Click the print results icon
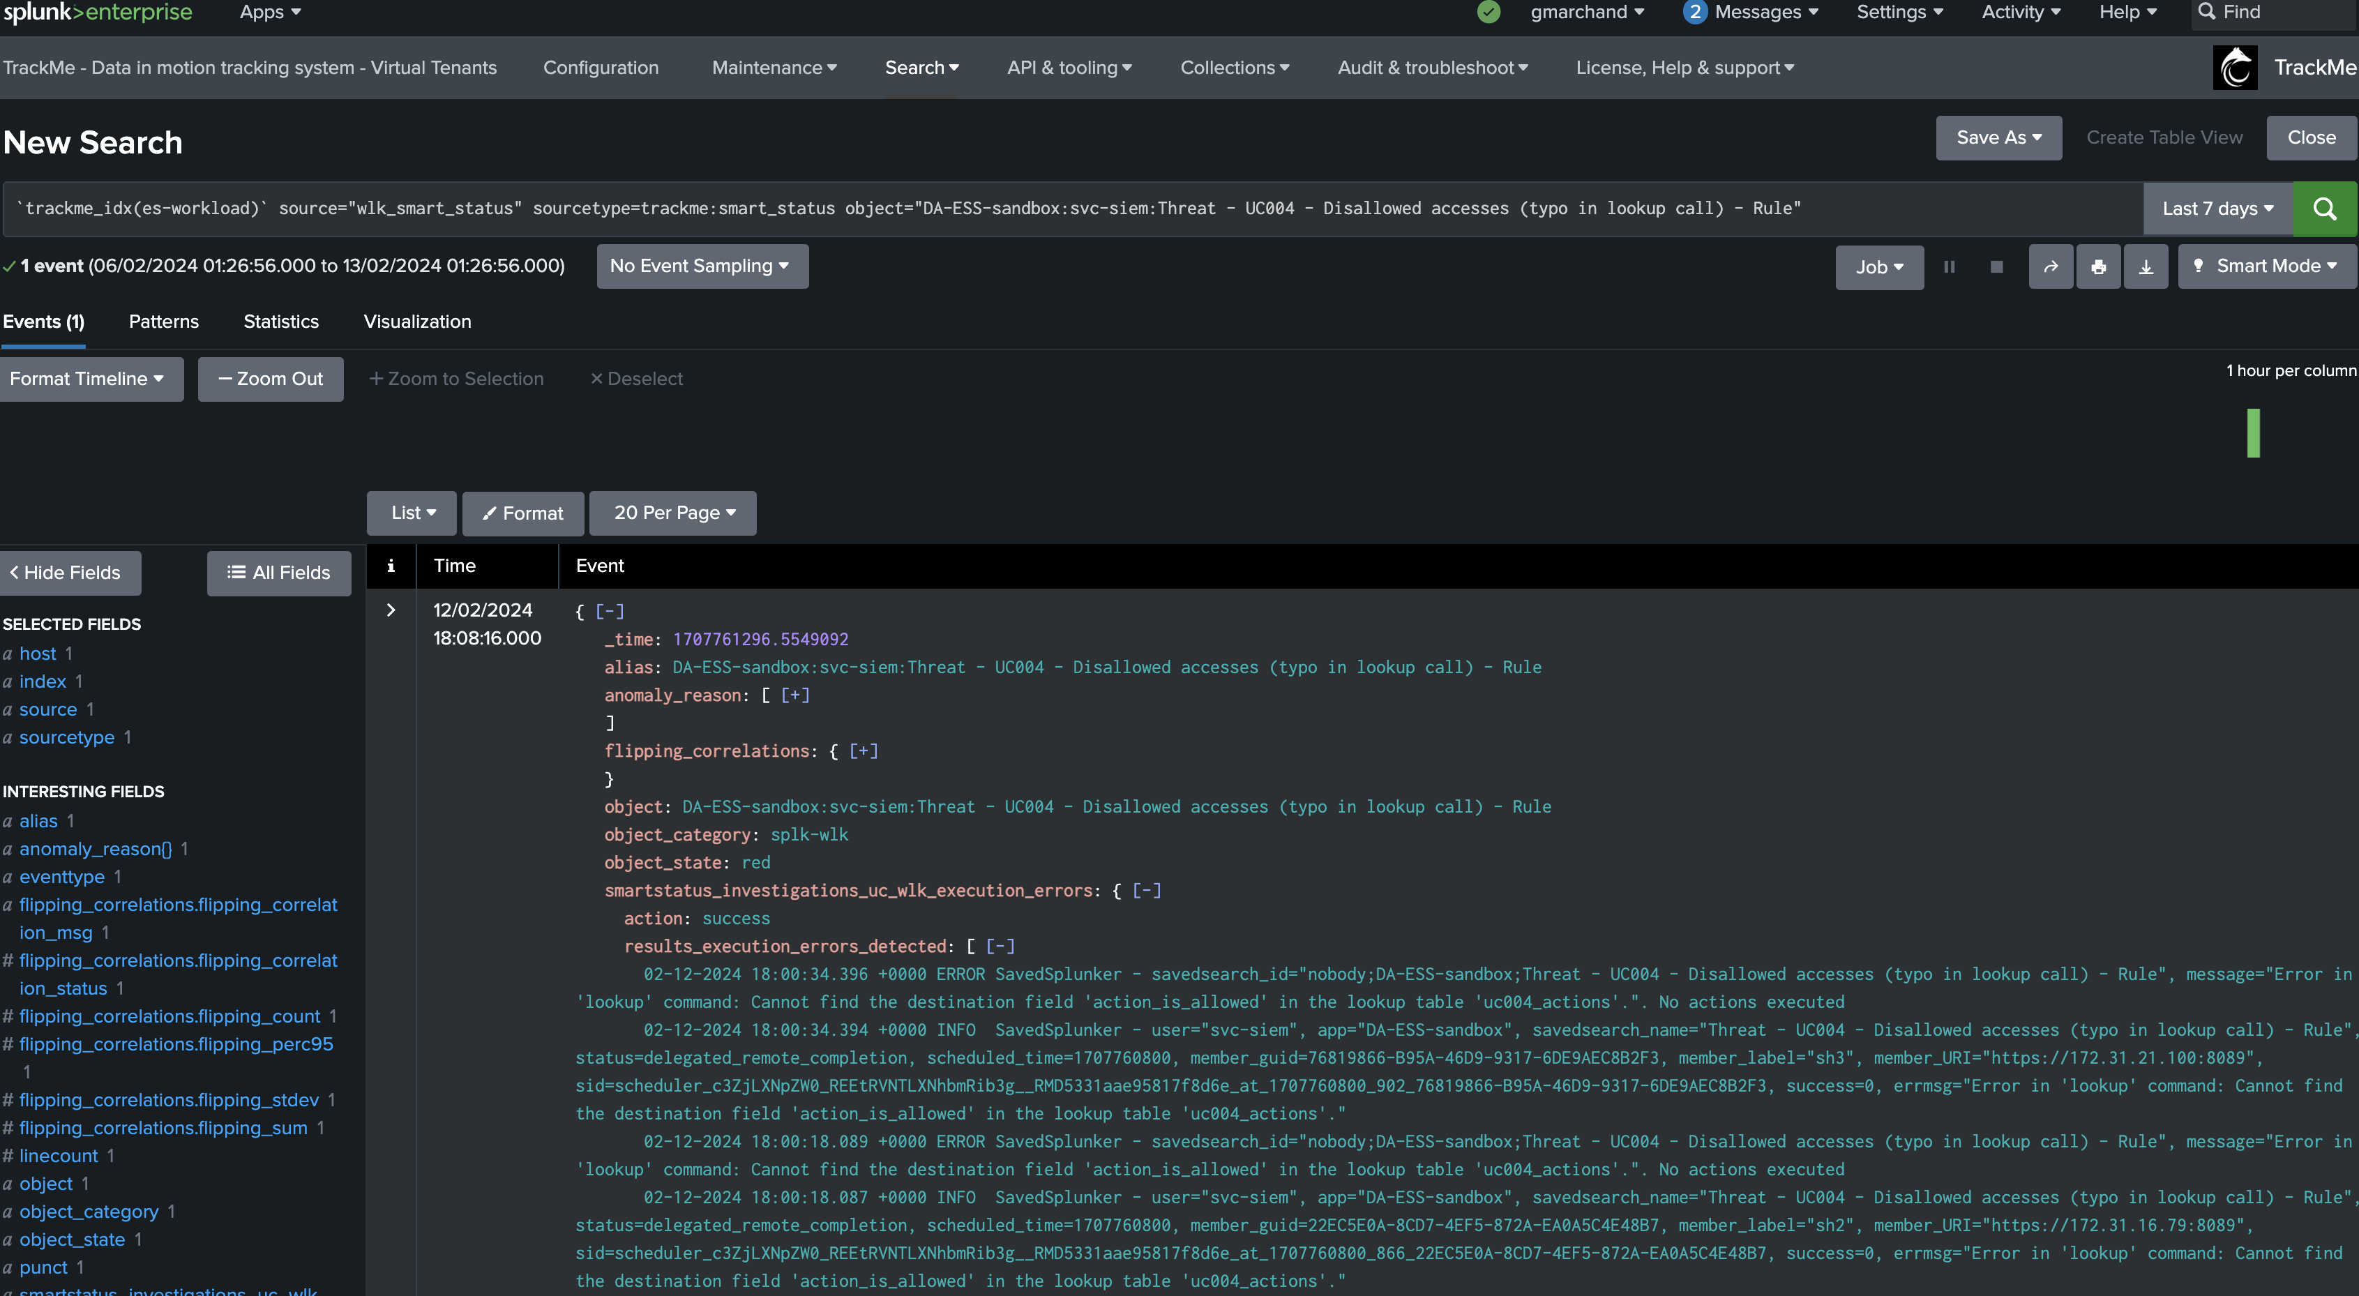The width and height of the screenshot is (2359, 1296). [2098, 266]
